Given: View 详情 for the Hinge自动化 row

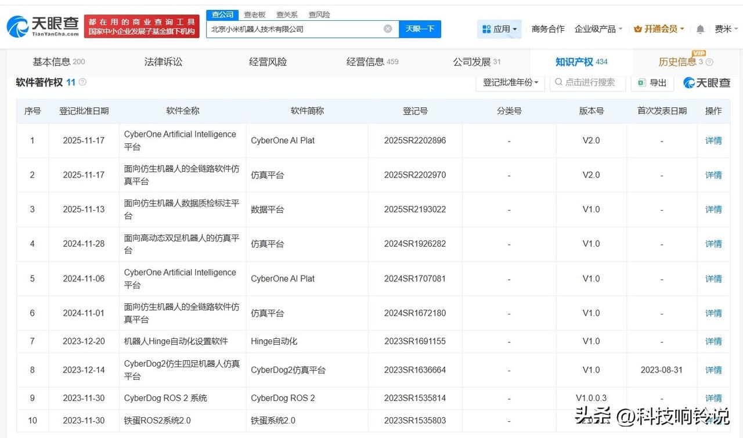Looking at the screenshot, I should point(713,342).
